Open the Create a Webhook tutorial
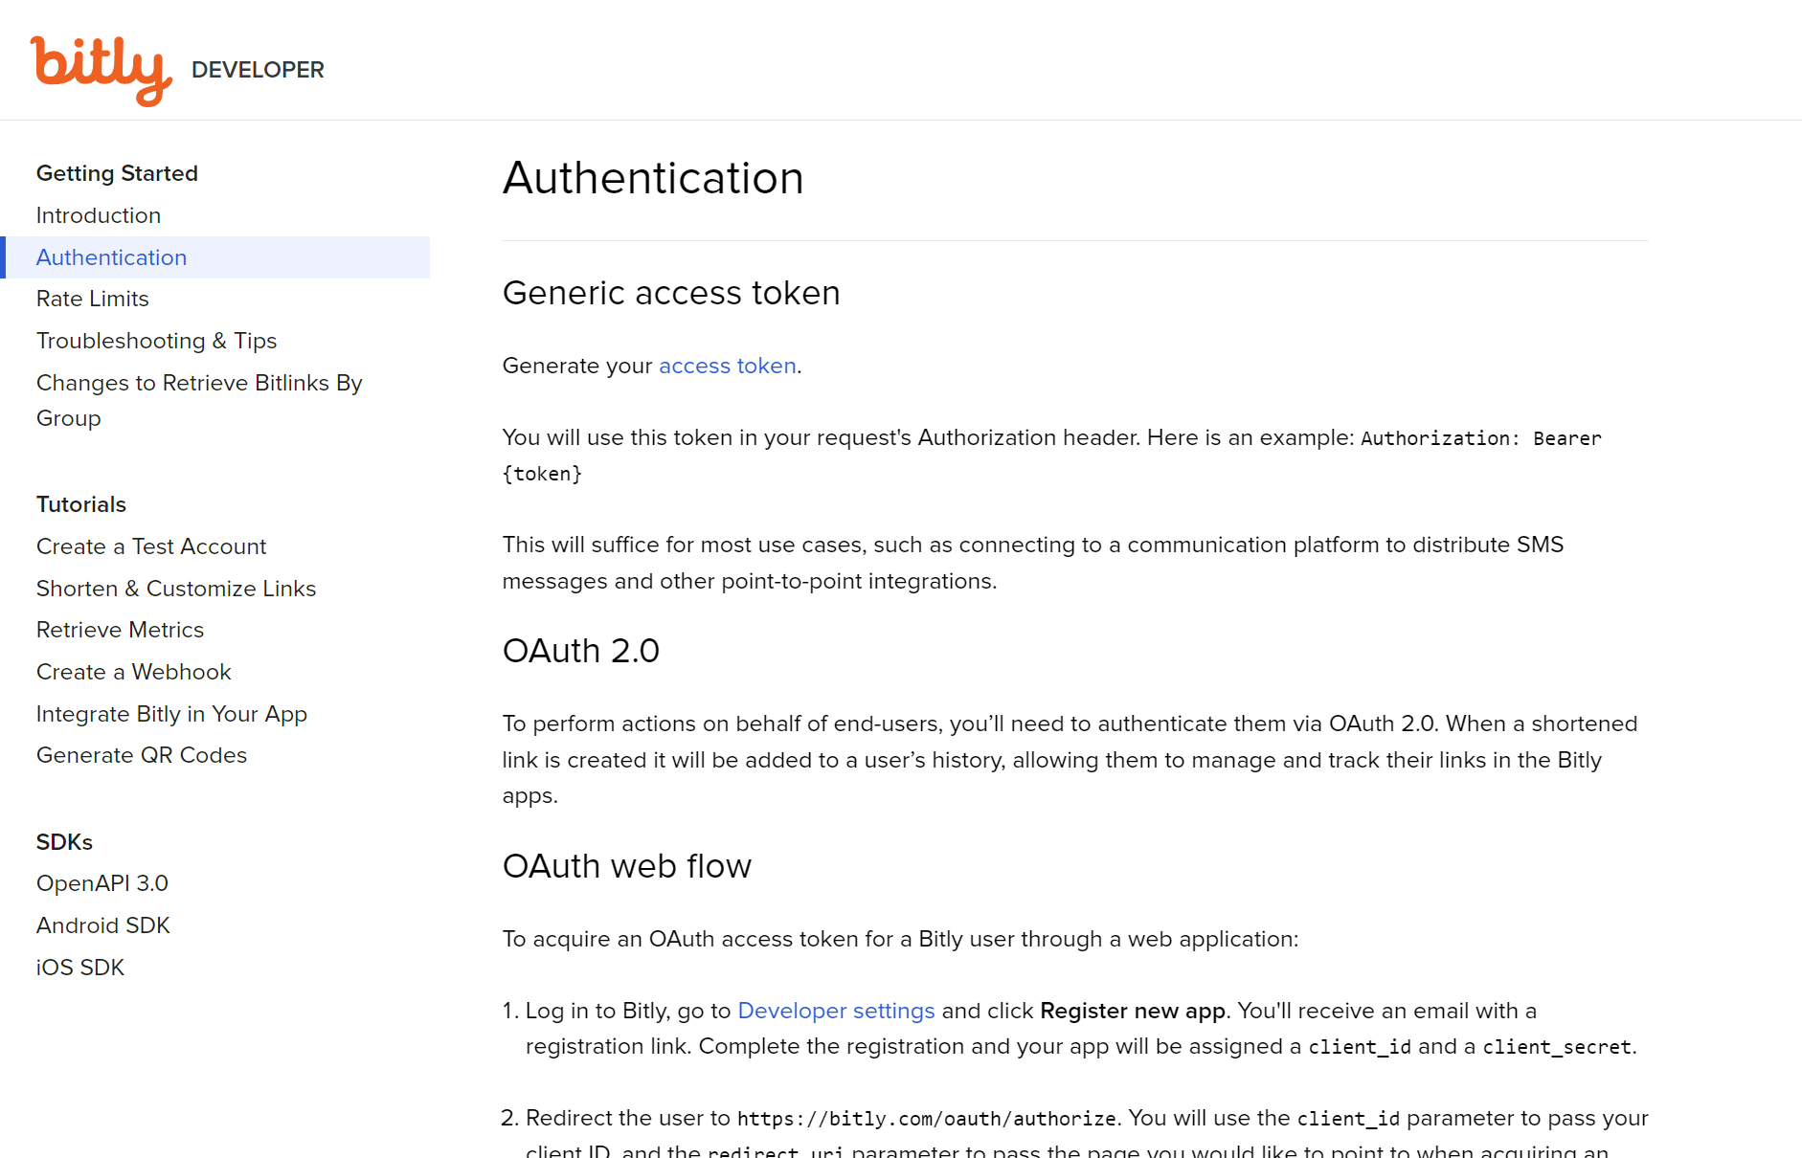This screenshot has width=1802, height=1158. pyautogui.click(x=134, y=672)
